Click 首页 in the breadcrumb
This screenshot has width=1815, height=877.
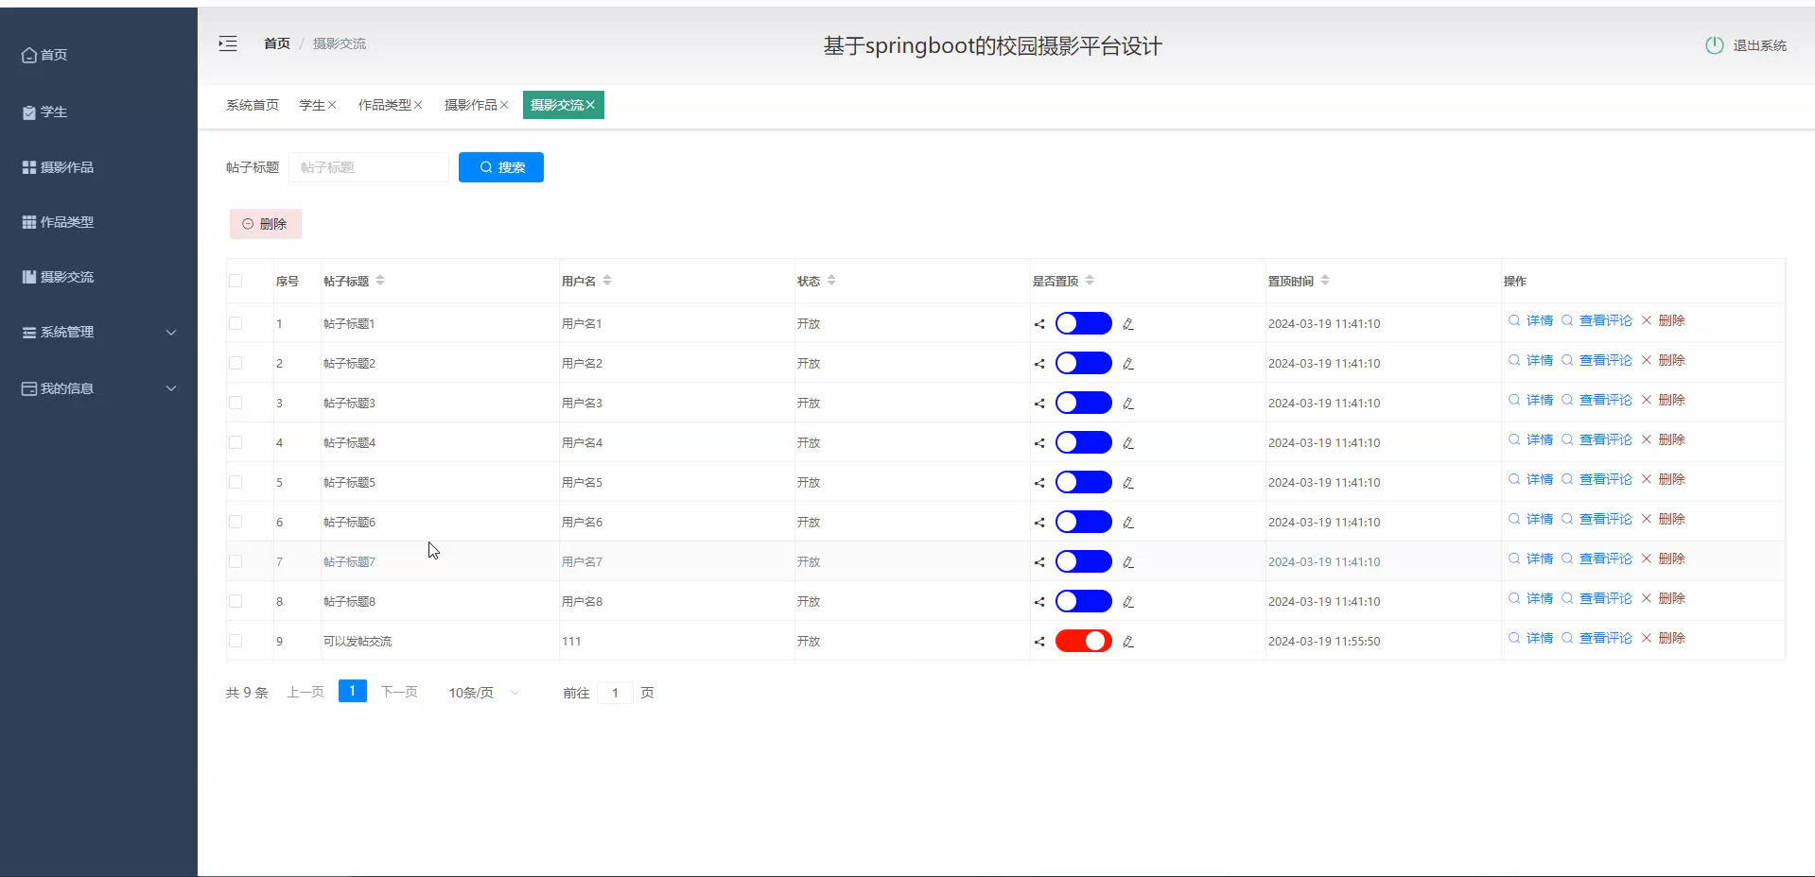click(x=277, y=43)
